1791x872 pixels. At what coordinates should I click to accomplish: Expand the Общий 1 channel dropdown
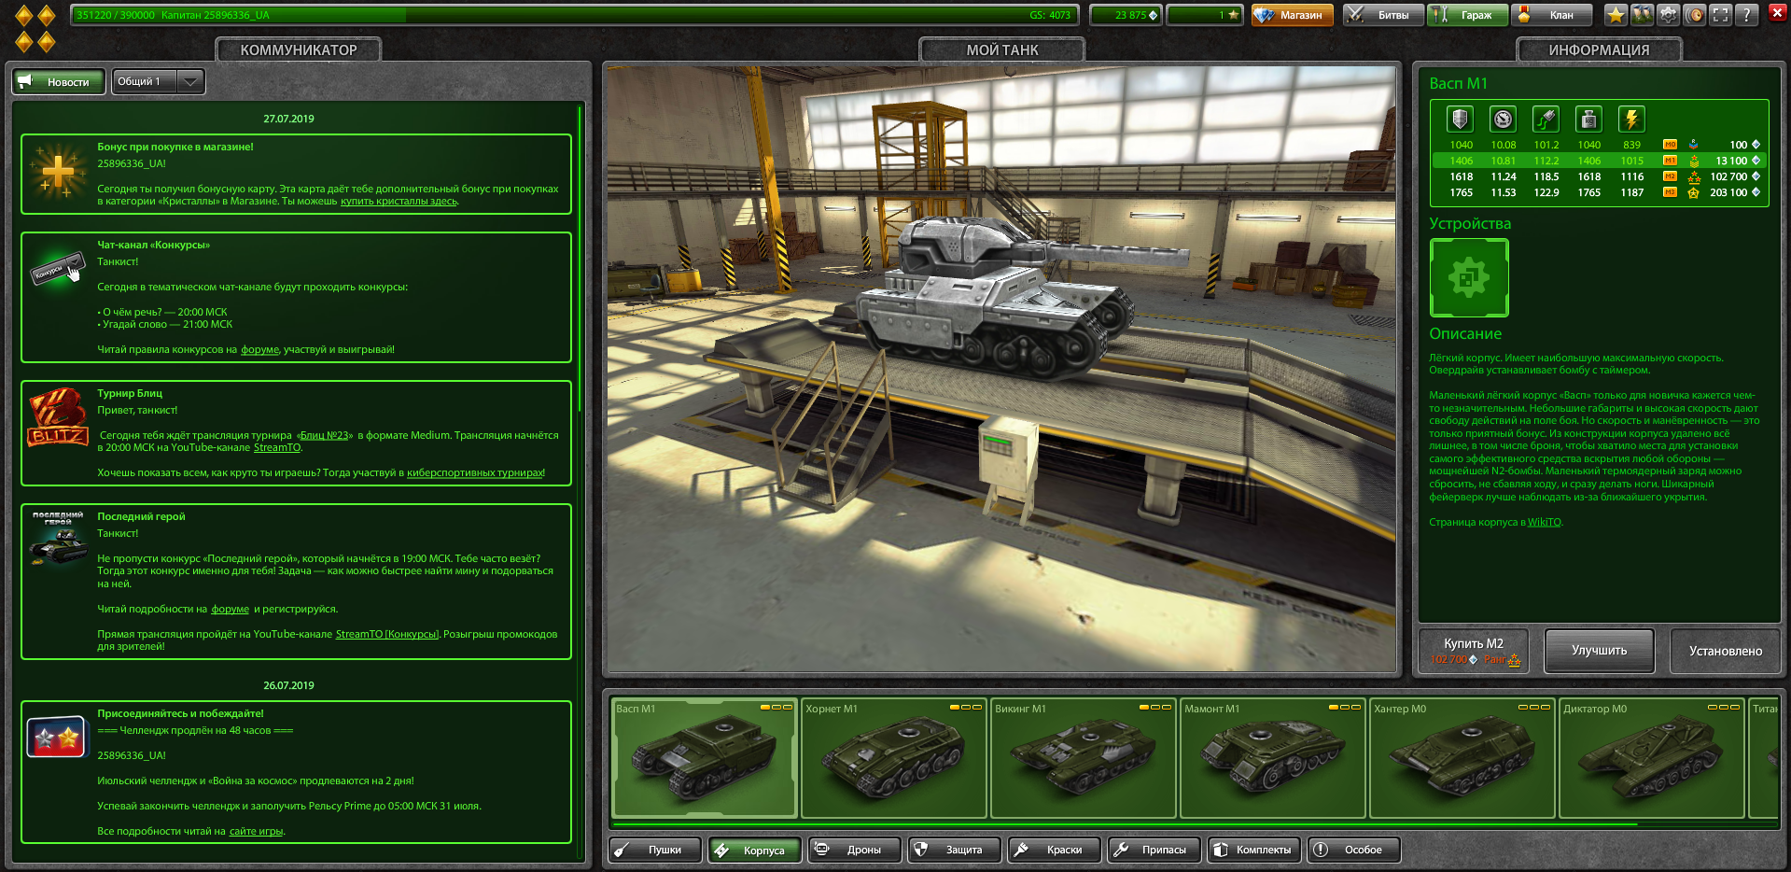click(x=158, y=82)
